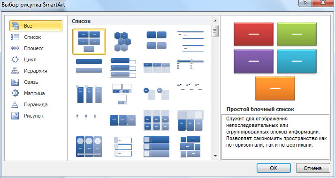Choose the three small dots with dashes layout
The height and width of the screenshot is (178, 335).
coord(87,116)
